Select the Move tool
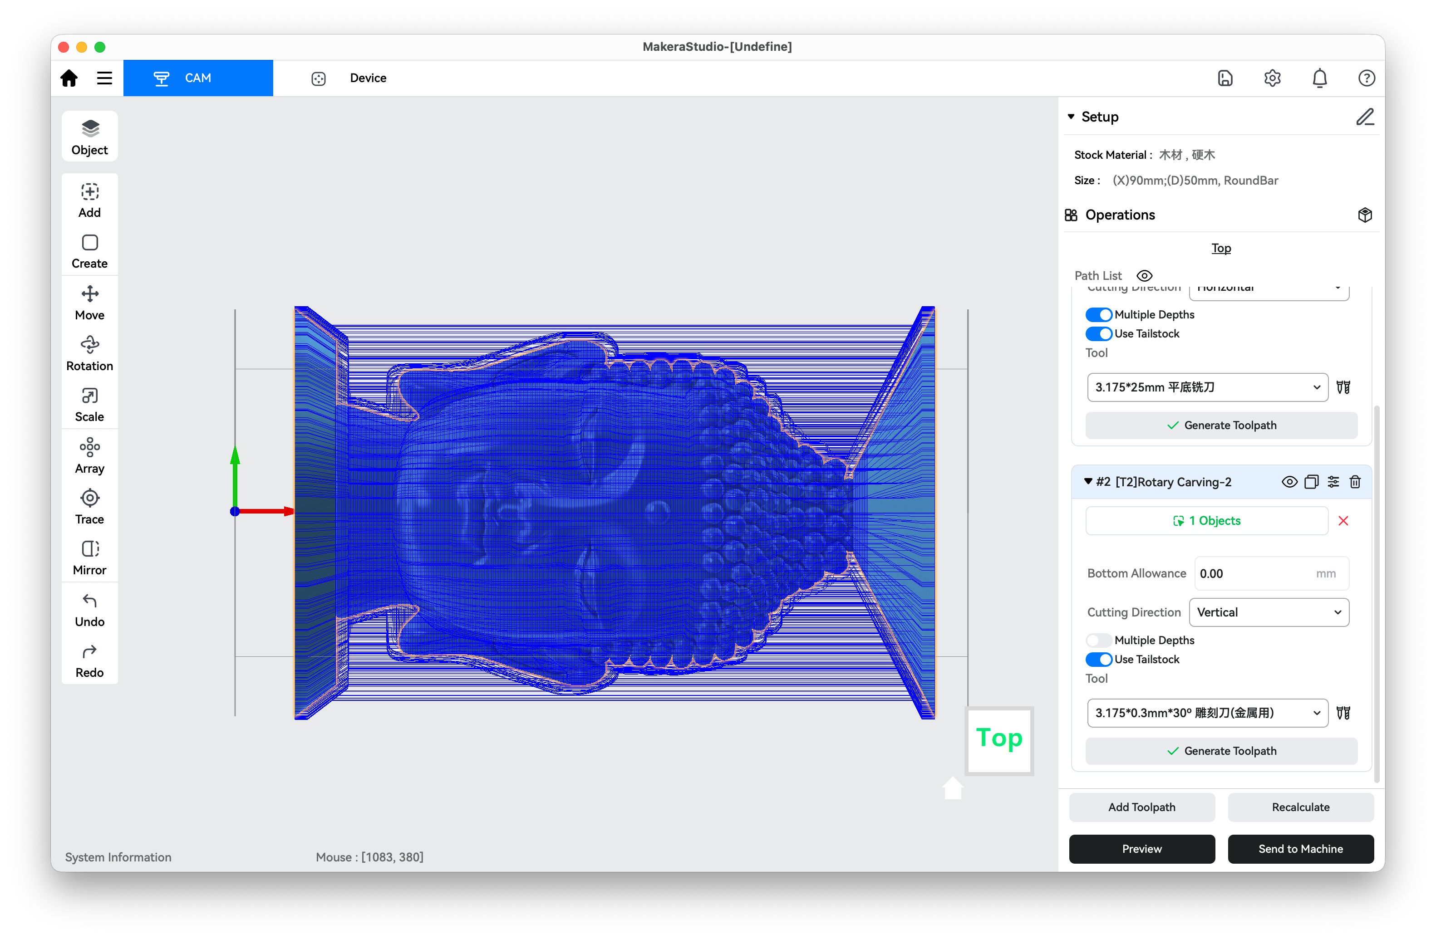 90,303
